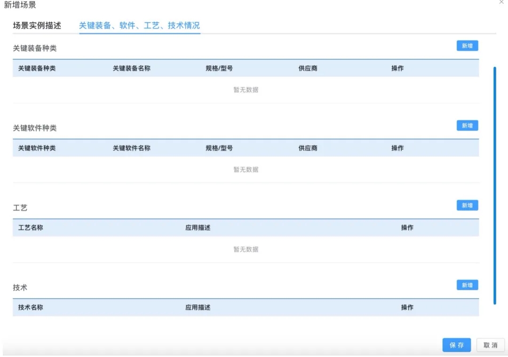This screenshot has height=357, width=508.
Task: Click the 暂无数据 placeholder in the equipment table
Action: click(246, 90)
